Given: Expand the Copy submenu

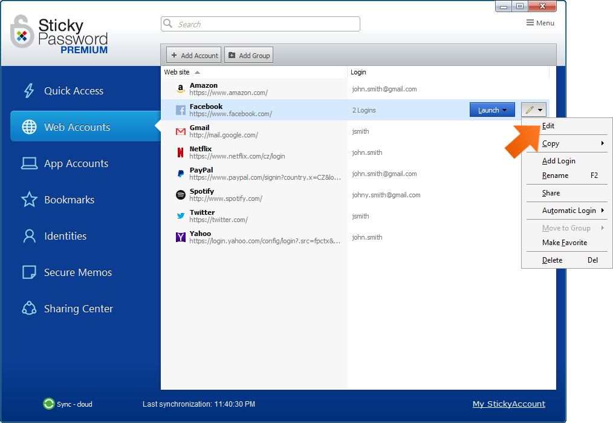Looking at the screenshot, I should [x=567, y=143].
